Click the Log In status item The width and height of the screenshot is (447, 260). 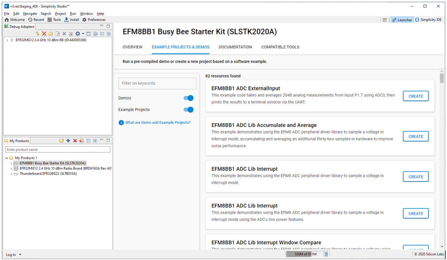[x=11, y=255]
